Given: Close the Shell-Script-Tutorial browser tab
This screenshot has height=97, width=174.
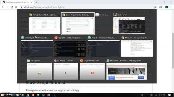Looking at the screenshot, I should point(32,2).
